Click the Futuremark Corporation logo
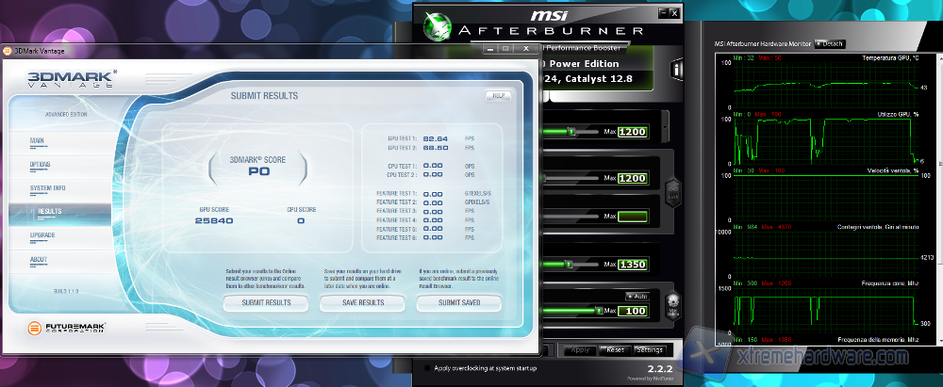The width and height of the screenshot is (943, 387). [x=63, y=329]
